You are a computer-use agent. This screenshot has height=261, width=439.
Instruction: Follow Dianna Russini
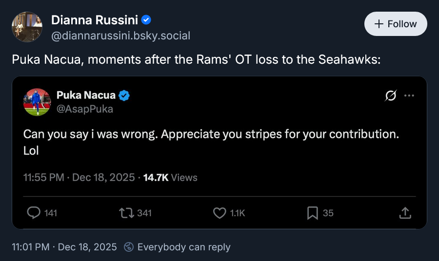[396, 24]
